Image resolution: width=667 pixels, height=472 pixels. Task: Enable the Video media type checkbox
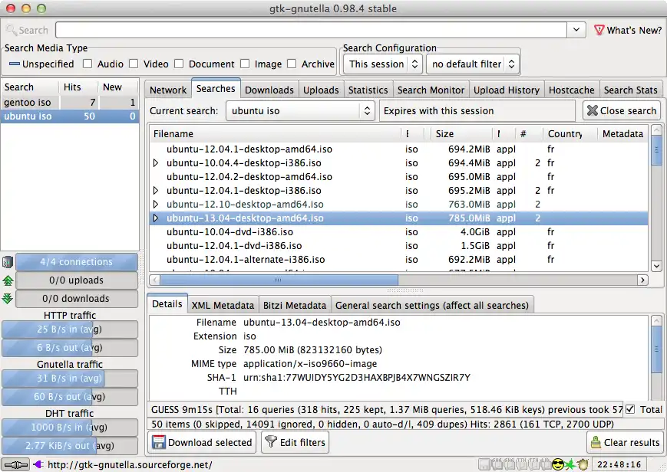tap(134, 64)
